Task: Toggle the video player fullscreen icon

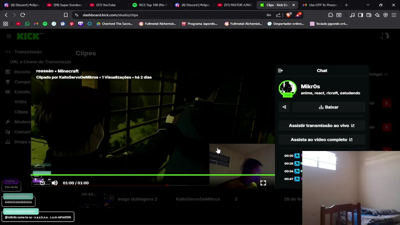Action: click(263, 183)
